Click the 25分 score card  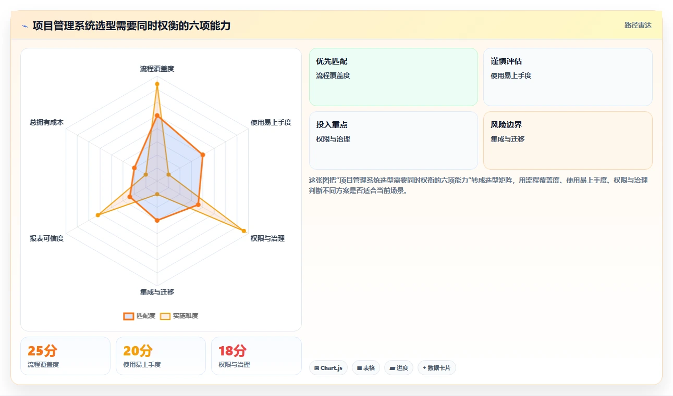[65, 356]
